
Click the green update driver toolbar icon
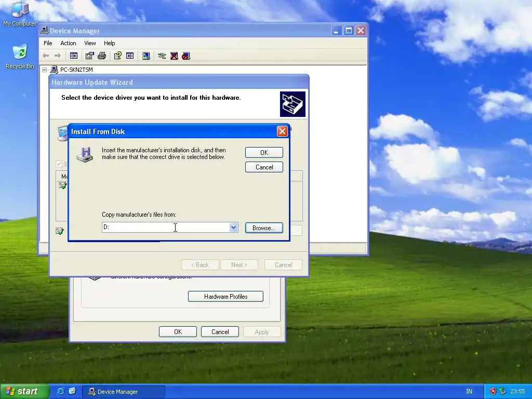[162, 56]
